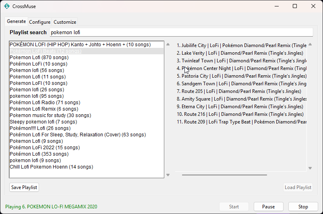The height and width of the screenshot is (214, 323).
Task: Click the Load Playlist button
Action: point(298,187)
